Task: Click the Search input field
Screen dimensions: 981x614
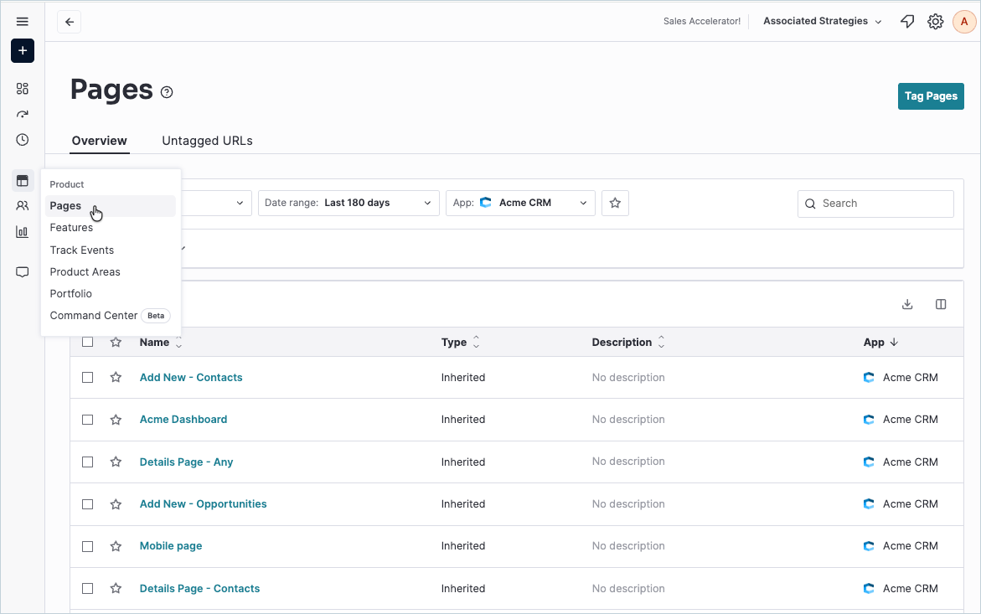Action: click(875, 204)
